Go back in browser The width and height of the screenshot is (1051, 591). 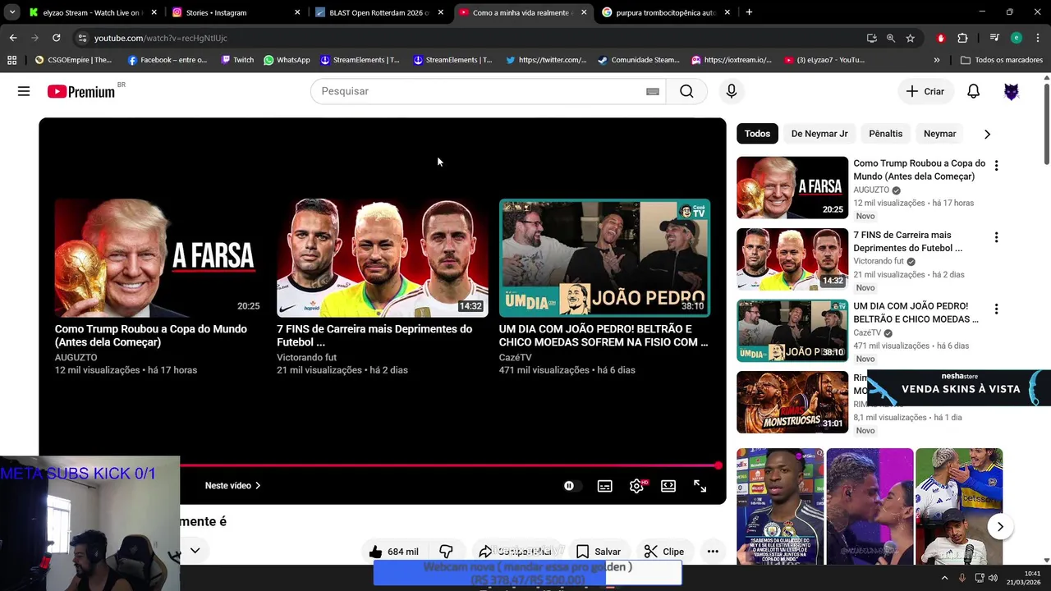pos(13,38)
